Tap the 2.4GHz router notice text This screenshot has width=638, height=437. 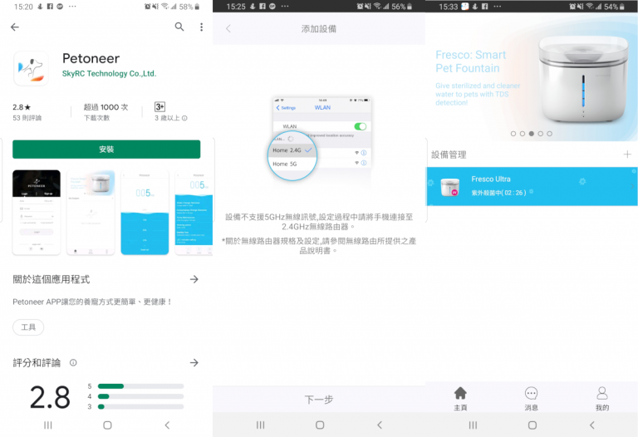pyautogui.click(x=319, y=222)
